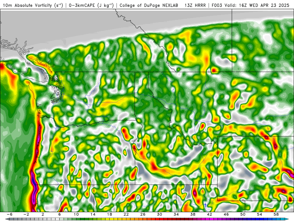
Task: Click the '13Z HRRR' model run label
Action: tap(195, 6)
